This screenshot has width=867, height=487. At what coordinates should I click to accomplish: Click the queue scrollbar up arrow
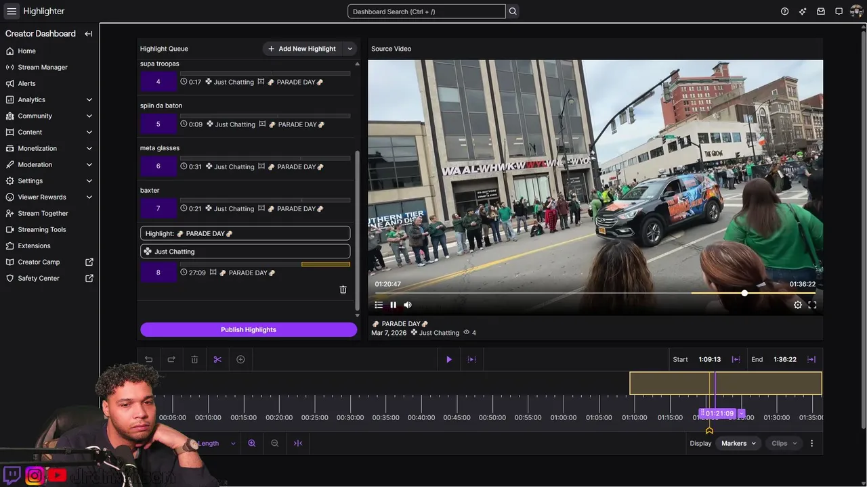tap(357, 64)
